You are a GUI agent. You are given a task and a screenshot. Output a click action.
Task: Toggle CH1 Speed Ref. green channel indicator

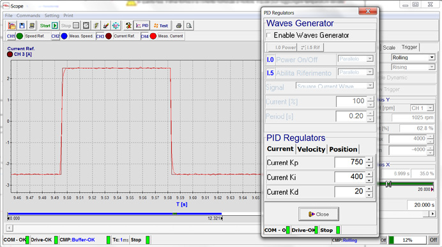(x=20, y=36)
